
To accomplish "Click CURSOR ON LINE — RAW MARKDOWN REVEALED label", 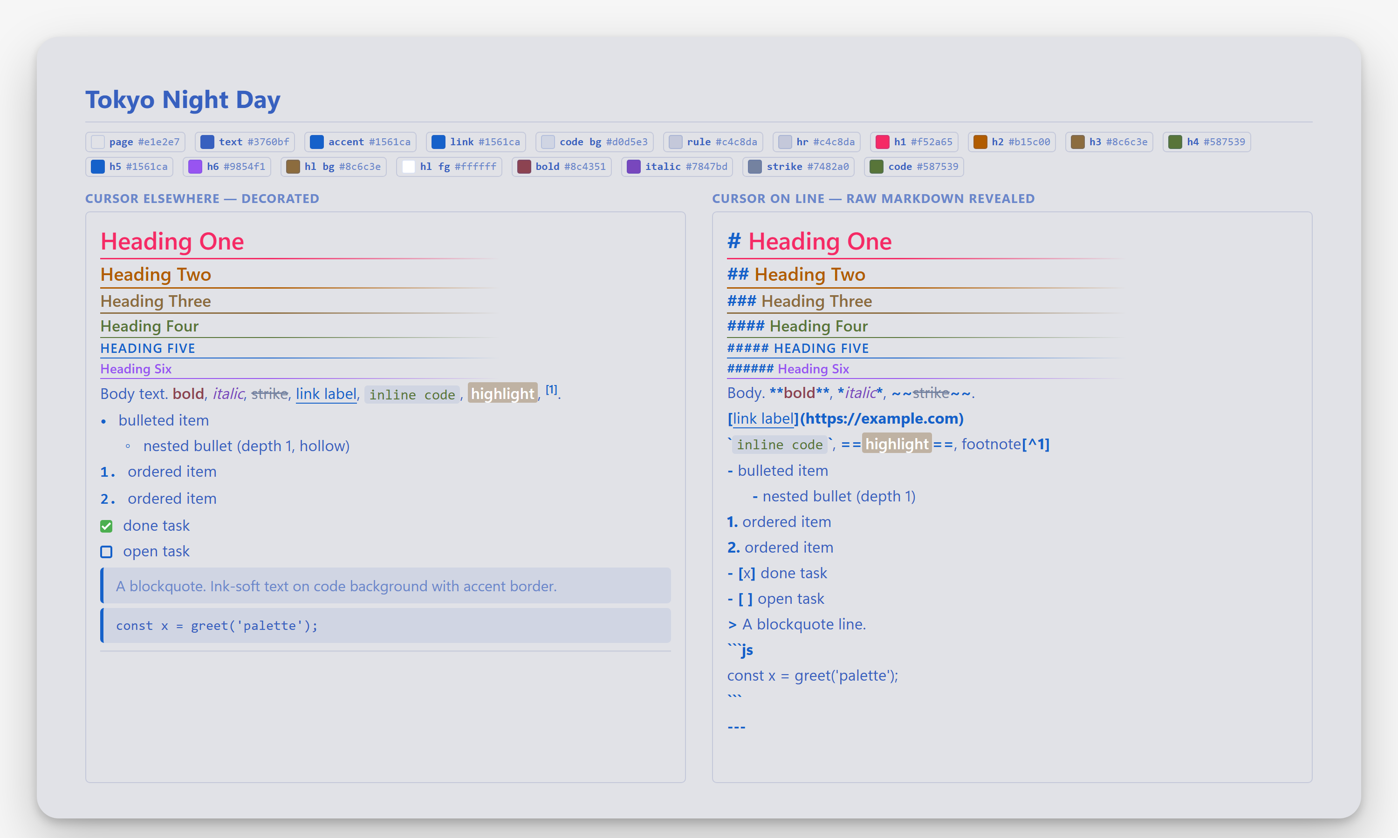I will (x=874, y=199).
